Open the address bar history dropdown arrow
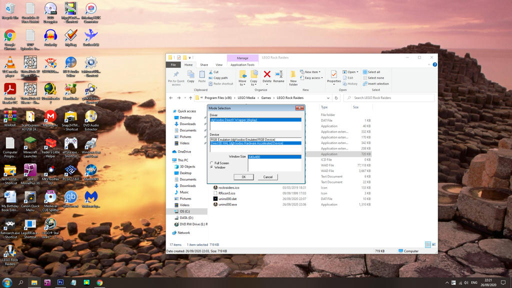 tap(328, 98)
